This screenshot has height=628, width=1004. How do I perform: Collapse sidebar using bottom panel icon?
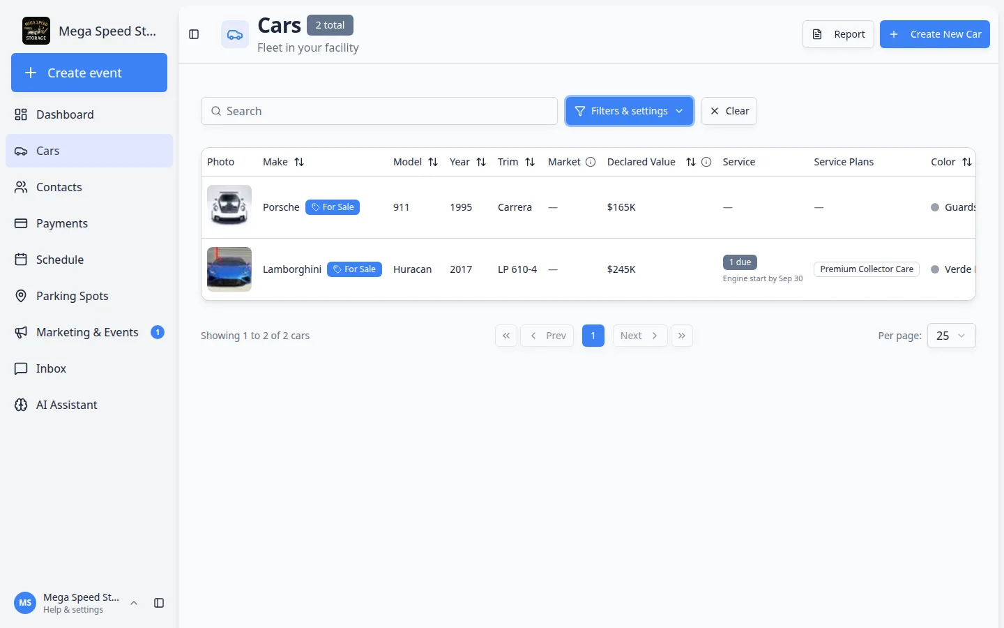coord(159,603)
